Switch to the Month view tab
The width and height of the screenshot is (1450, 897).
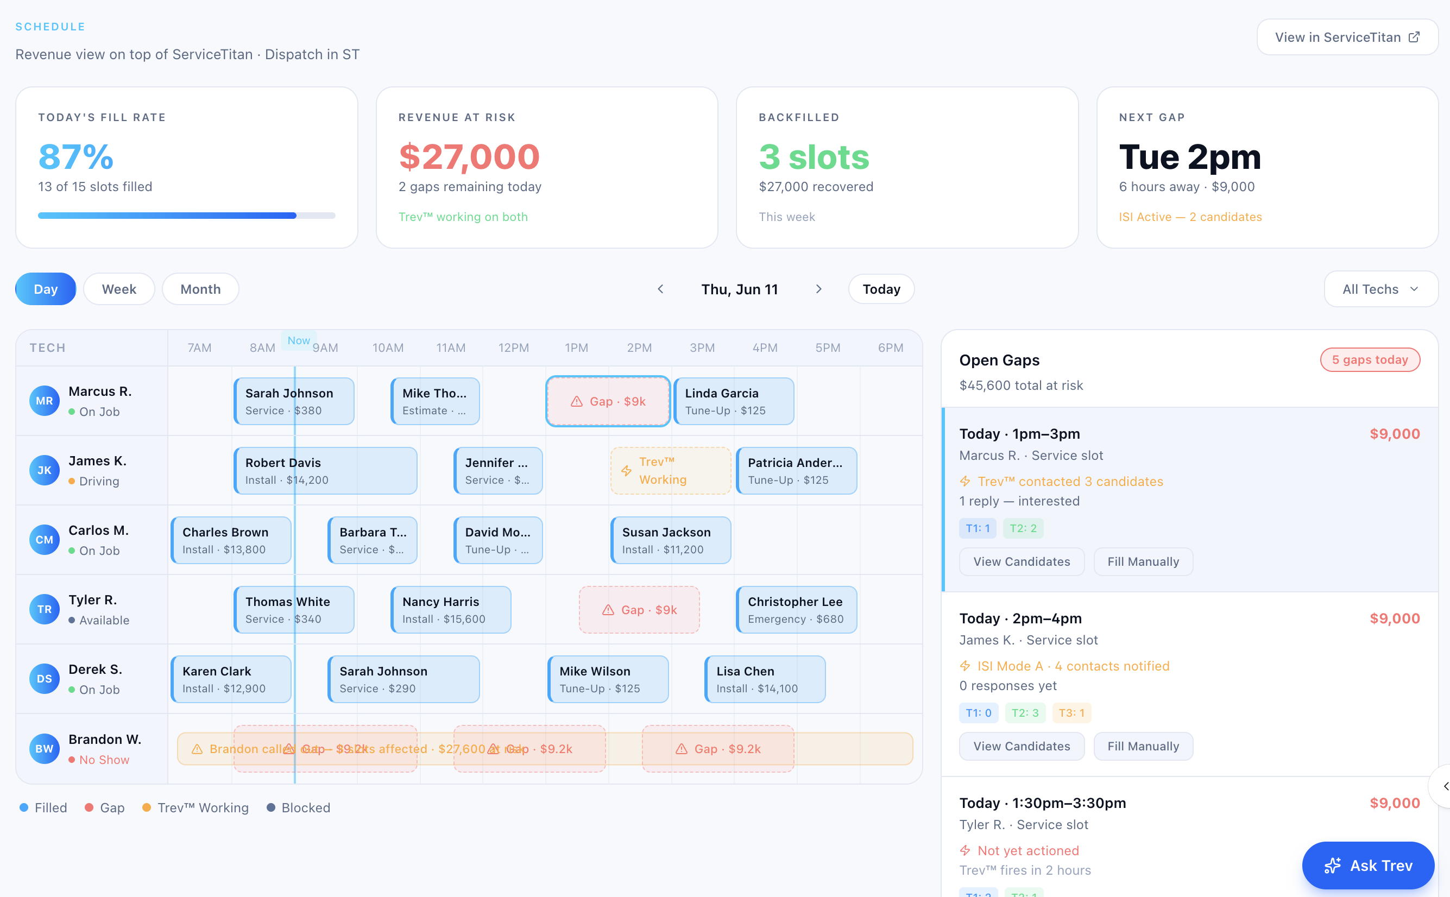(200, 289)
